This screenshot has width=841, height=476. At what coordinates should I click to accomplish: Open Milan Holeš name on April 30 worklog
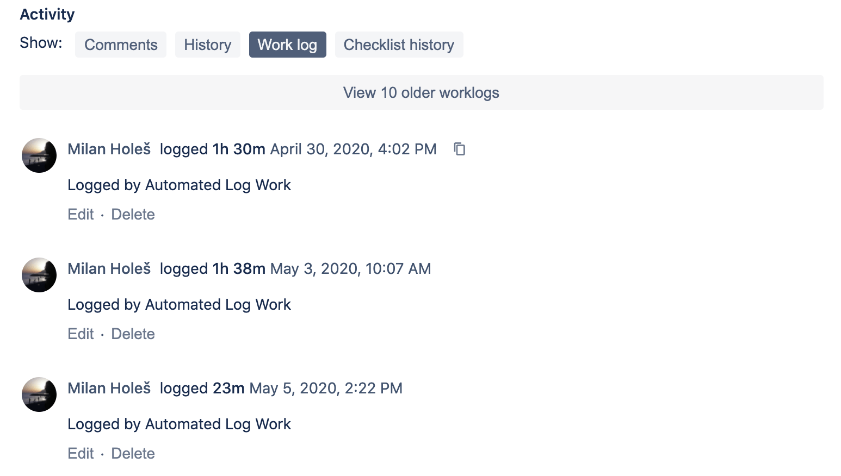tap(109, 149)
